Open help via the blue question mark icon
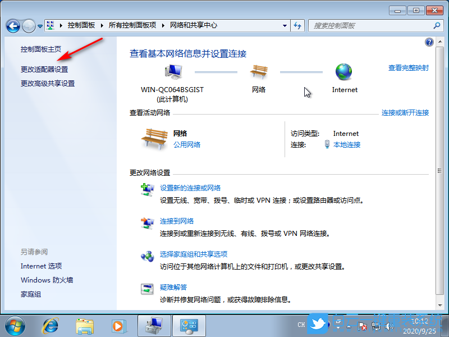The image size is (449, 337). pos(429,42)
